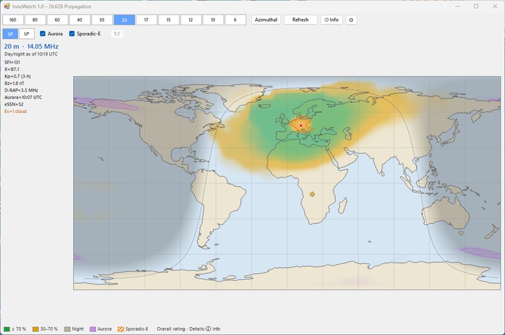Click the 'X=B7.1' value

[x=12, y=69]
